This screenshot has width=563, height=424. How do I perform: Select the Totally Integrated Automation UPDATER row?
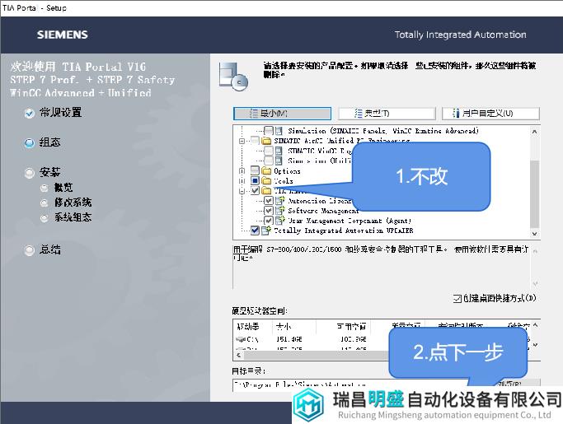click(343, 231)
